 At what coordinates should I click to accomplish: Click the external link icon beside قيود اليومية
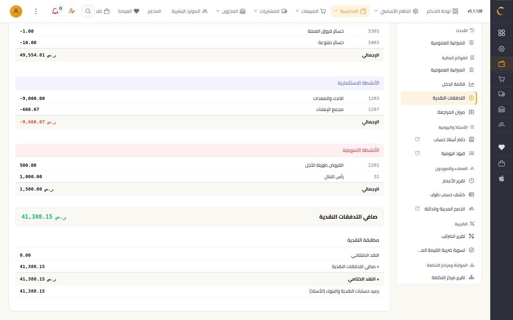click(x=418, y=153)
